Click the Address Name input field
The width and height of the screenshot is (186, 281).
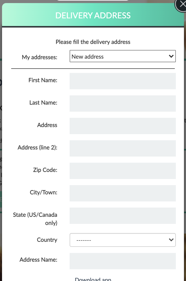pyautogui.click(x=123, y=261)
